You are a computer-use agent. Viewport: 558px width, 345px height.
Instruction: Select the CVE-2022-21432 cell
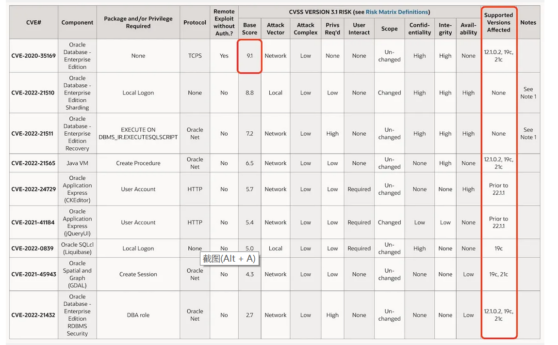point(33,315)
